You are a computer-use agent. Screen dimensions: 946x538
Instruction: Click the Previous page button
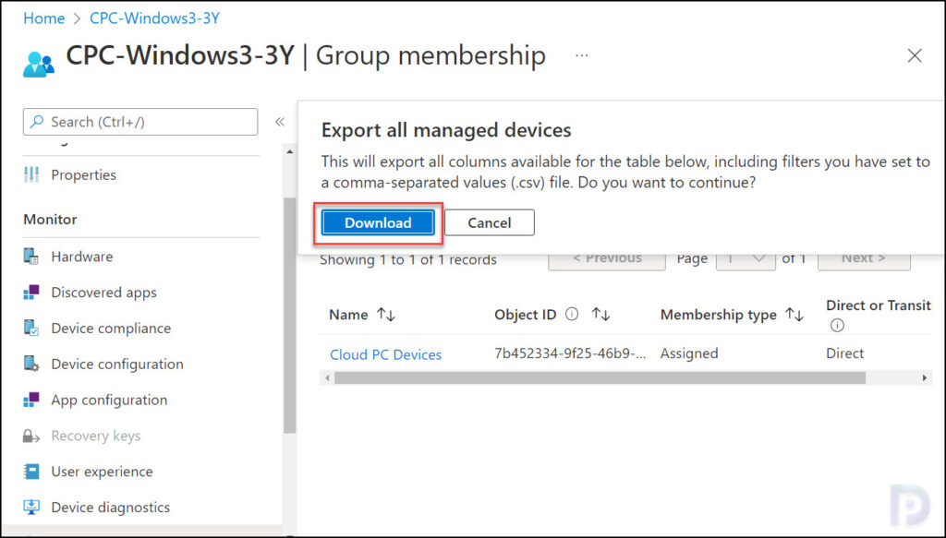(607, 259)
